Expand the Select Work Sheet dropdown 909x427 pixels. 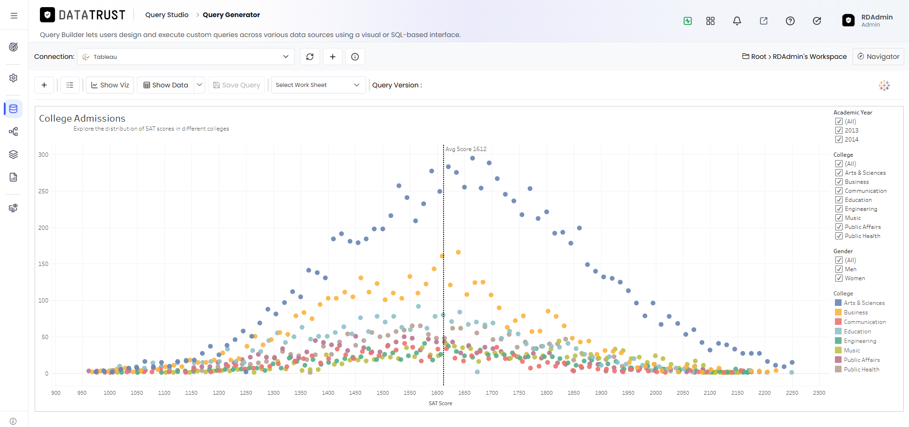318,85
